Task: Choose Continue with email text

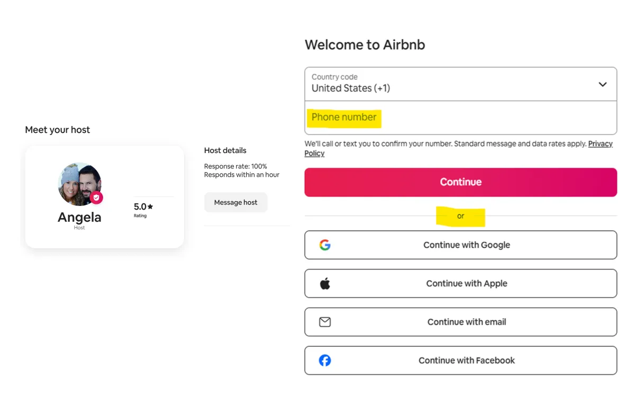Action: click(466, 322)
